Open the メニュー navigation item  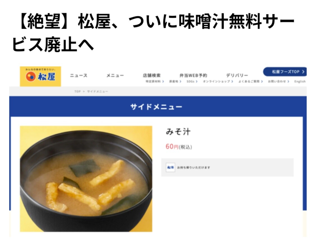pyautogui.click(x=115, y=76)
